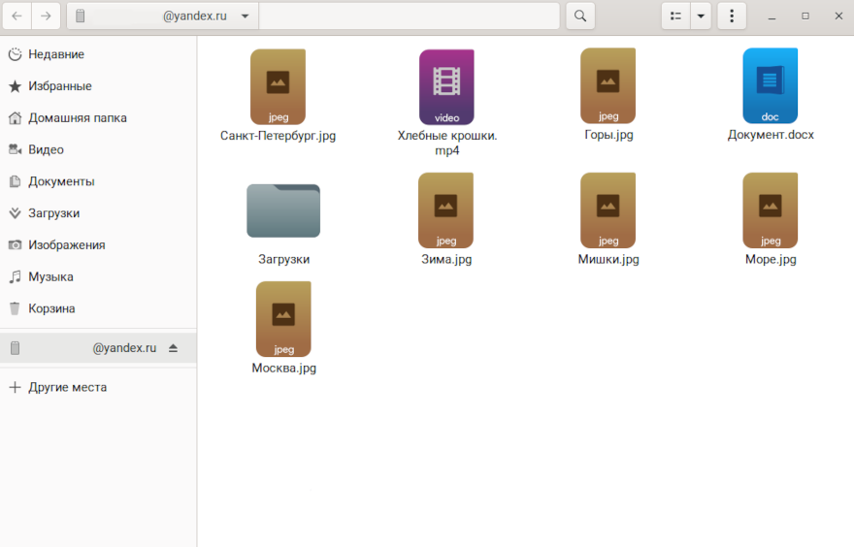This screenshot has width=854, height=547.
Task: Open the Загрузки folder icon
Action: click(x=283, y=210)
